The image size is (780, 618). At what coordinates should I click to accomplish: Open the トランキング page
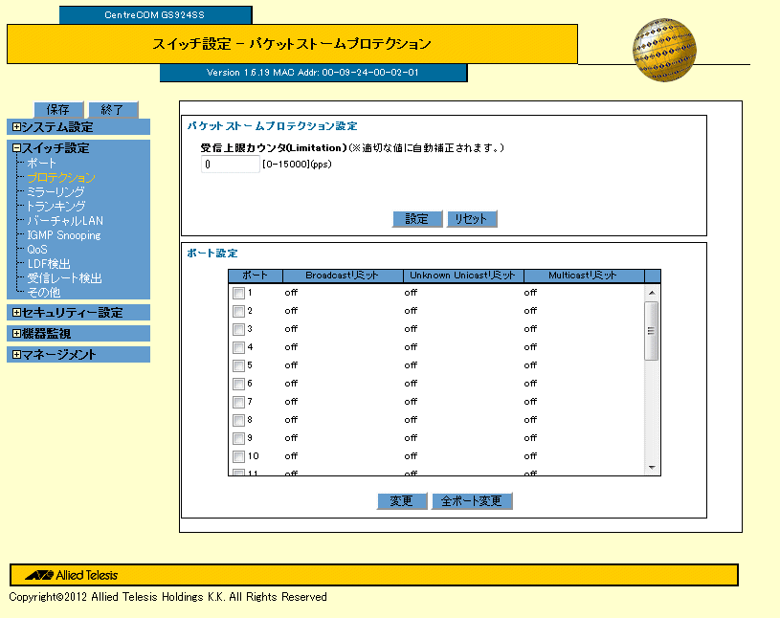56,207
